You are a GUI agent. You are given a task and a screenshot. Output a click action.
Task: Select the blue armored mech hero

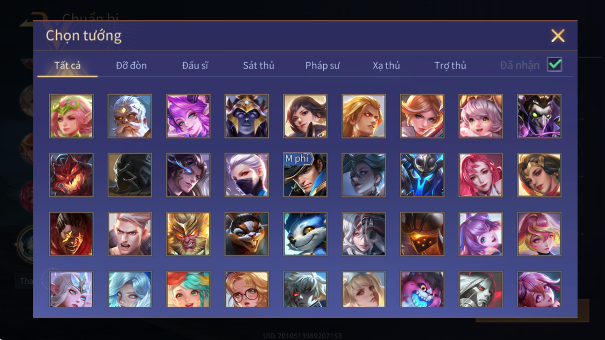[x=422, y=175]
